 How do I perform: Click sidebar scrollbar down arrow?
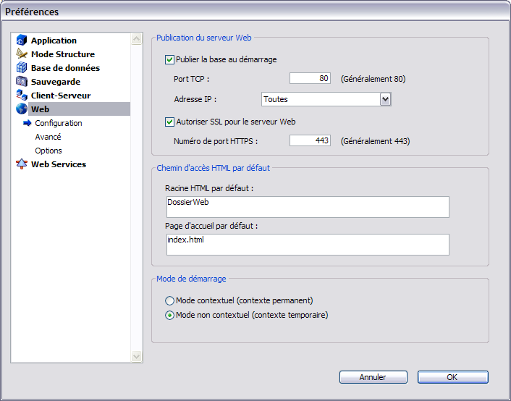(137, 356)
